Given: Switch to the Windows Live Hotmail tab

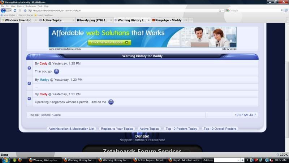Looking at the screenshot, I should pyautogui.click(x=19, y=20).
